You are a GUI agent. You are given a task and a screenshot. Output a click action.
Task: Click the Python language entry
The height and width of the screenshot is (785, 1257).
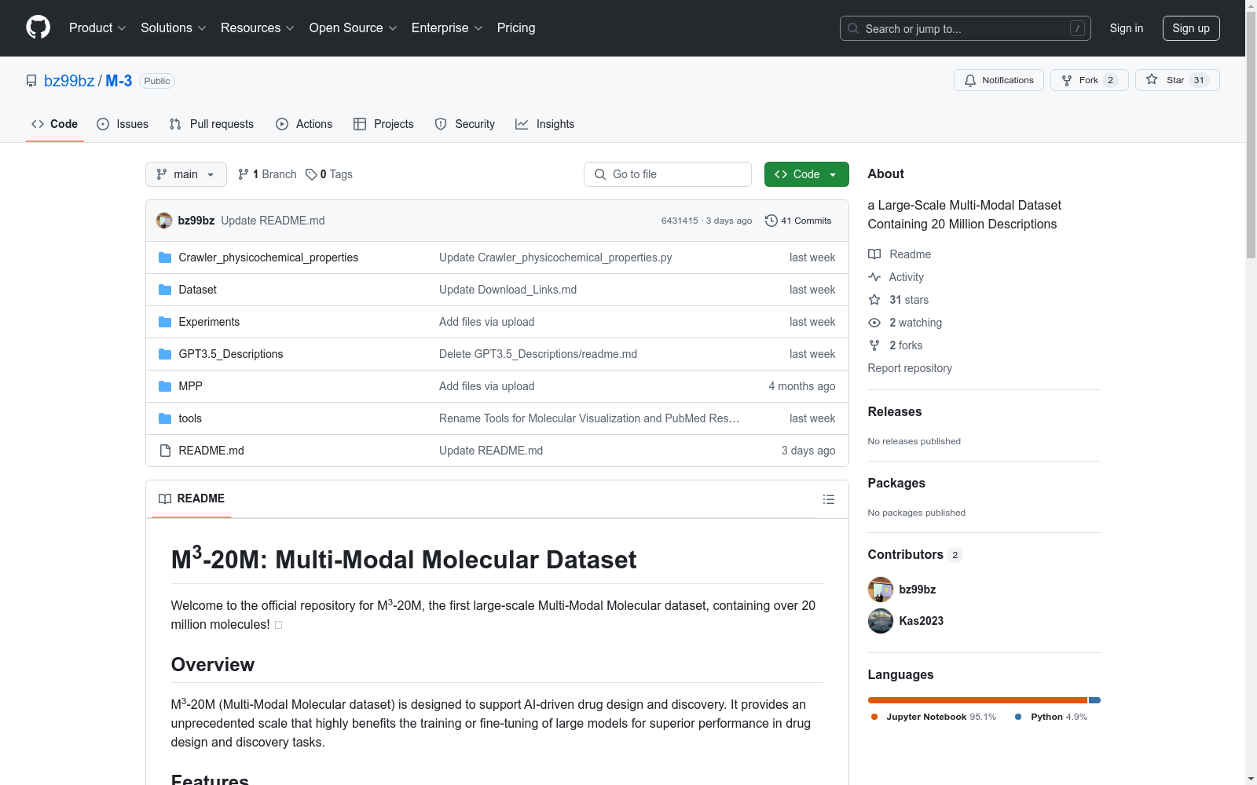[1051, 717]
